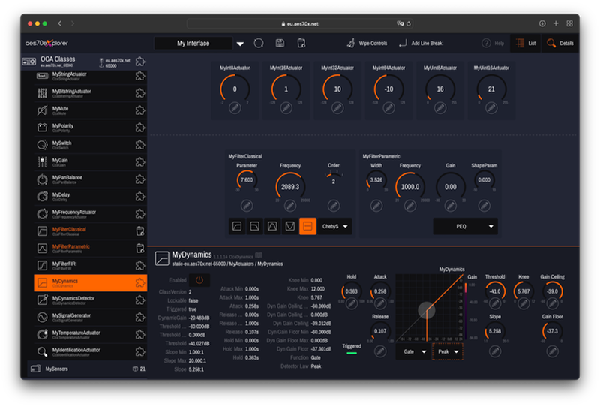This screenshot has height=407, width=600.
Task: Switch to Details view
Action: click(x=560, y=44)
